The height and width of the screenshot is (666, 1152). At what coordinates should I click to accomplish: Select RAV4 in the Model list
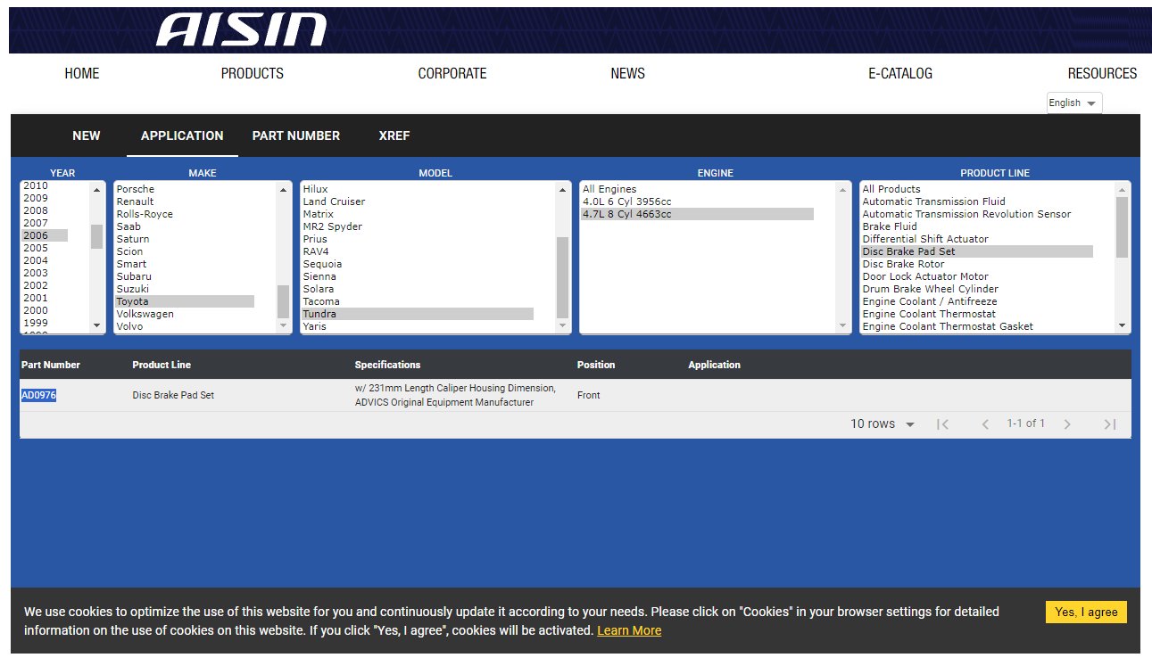[x=315, y=251]
